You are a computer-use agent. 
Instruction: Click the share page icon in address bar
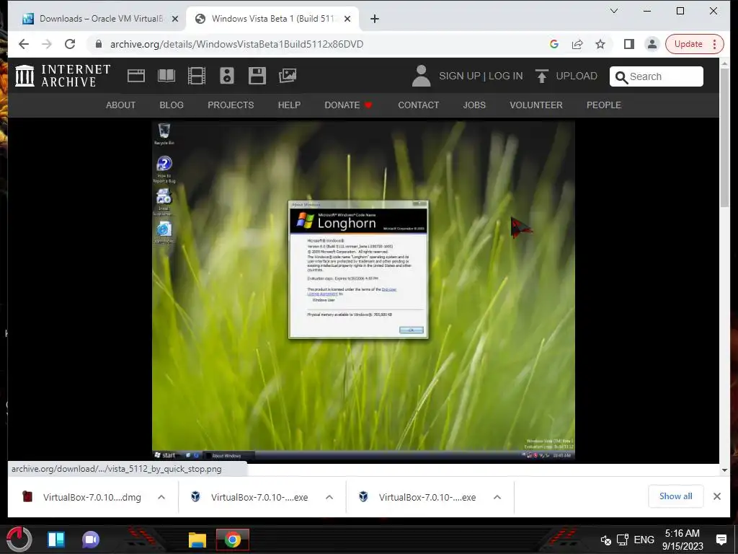pos(577,44)
